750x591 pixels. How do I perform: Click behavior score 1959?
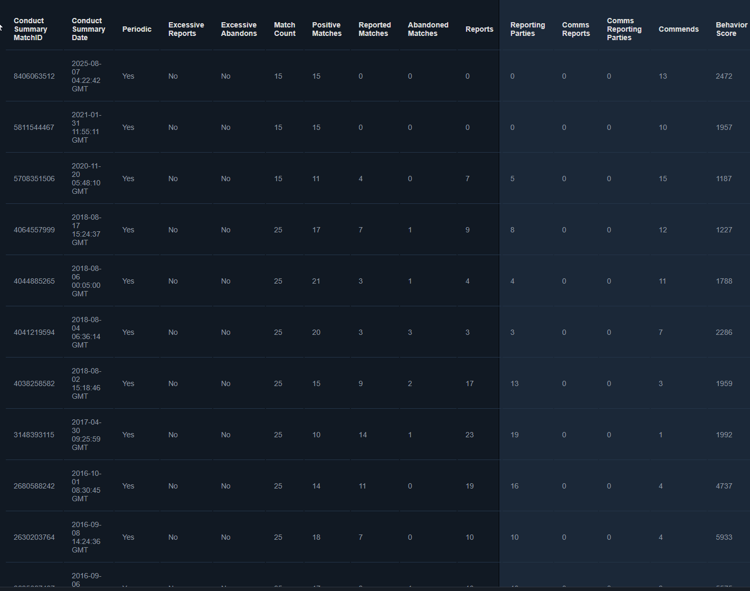(724, 383)
